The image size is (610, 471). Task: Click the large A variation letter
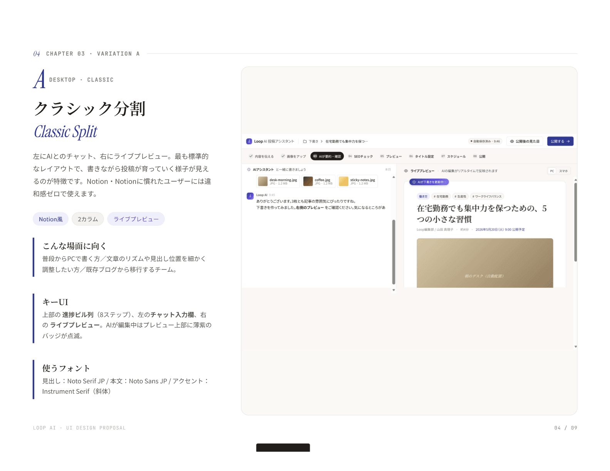point(39,79)
